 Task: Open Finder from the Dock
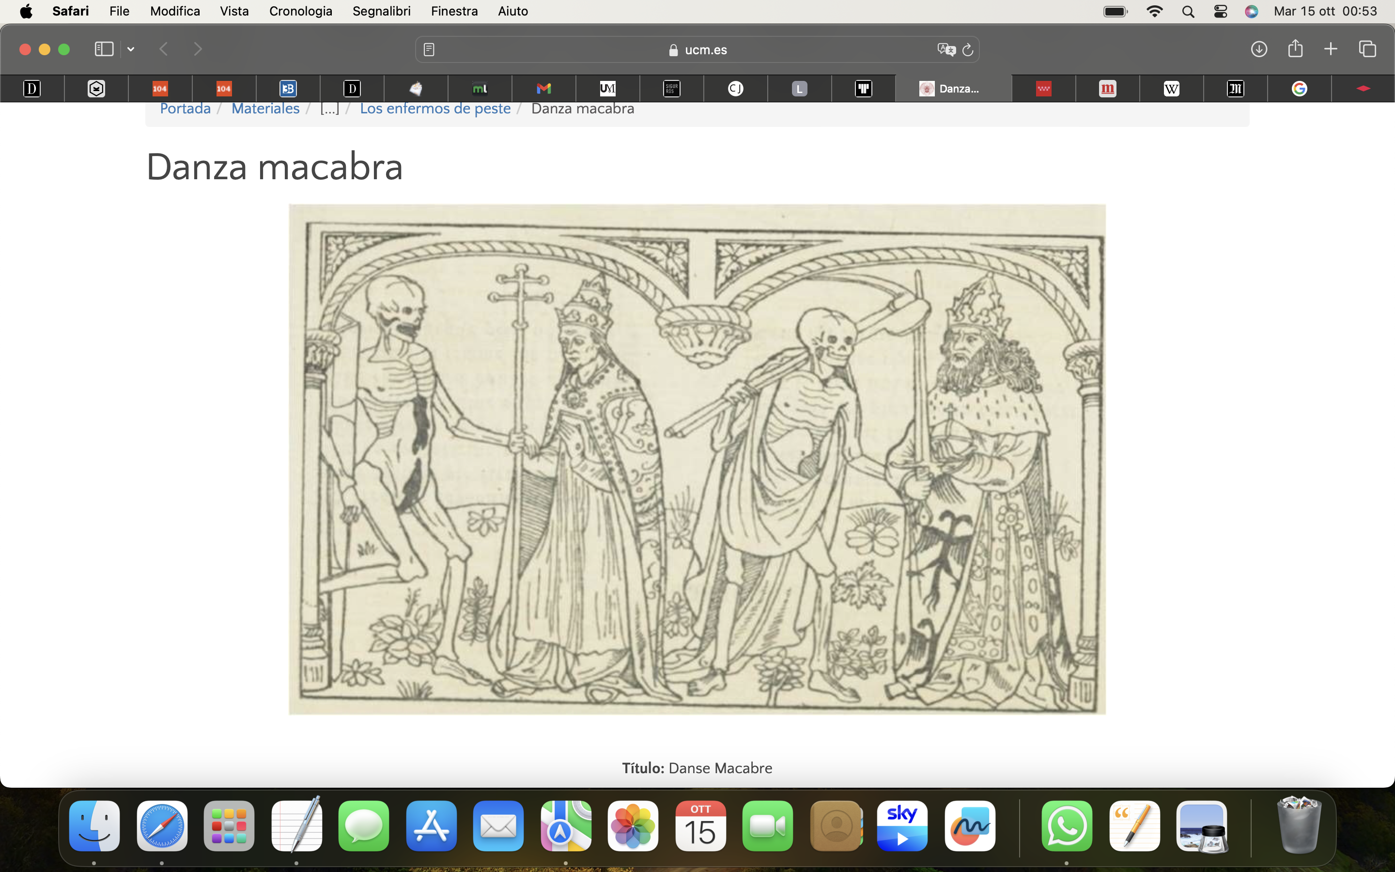point(94,826)
